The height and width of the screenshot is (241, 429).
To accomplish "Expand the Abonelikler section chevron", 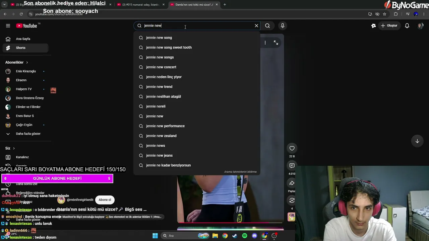I will click(27, 63).
